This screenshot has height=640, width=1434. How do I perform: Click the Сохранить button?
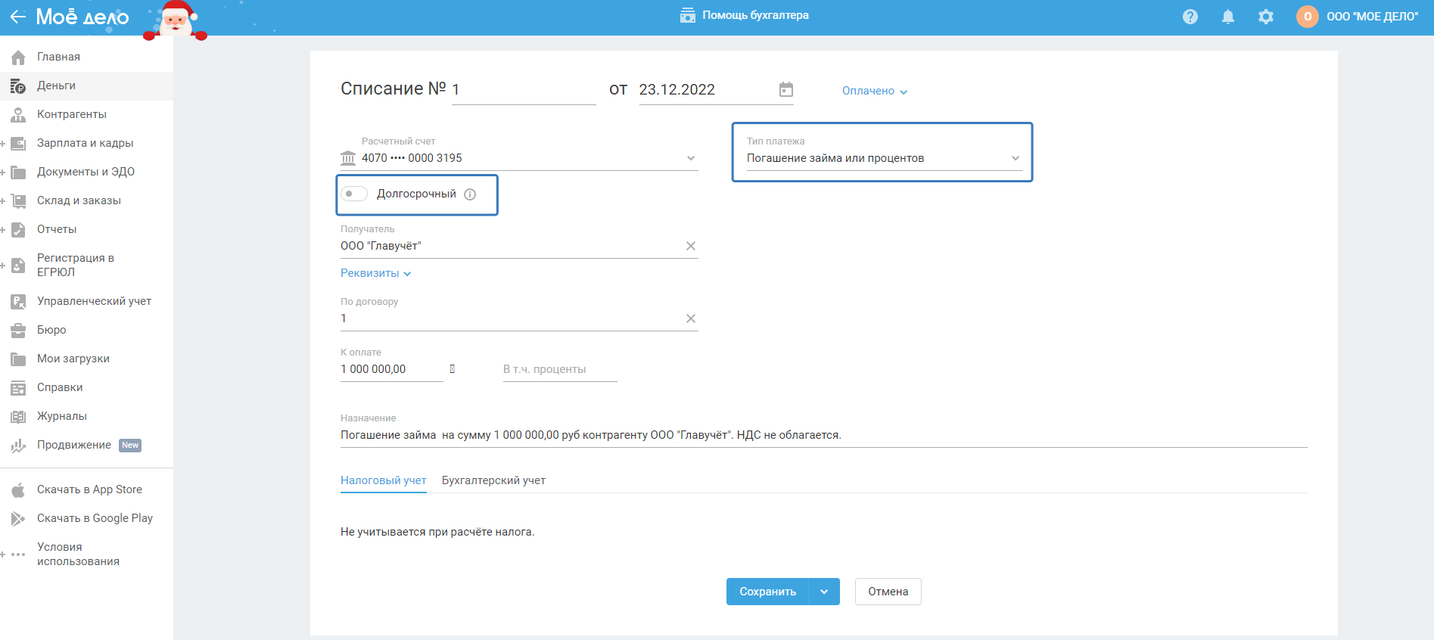pyautogui.click(x=767, y=592)
